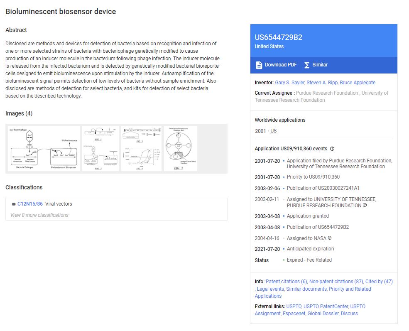Viewport: 409px width, 331px height.
Task: Open inventor Bruce Applegate
Action: 358,82
